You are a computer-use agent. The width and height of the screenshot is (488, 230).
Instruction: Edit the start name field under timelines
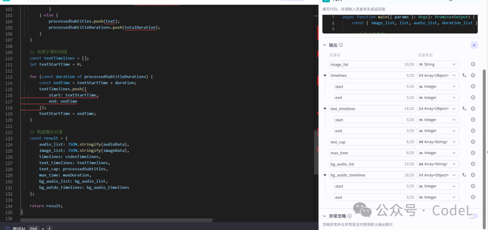(x=375, y=86)
